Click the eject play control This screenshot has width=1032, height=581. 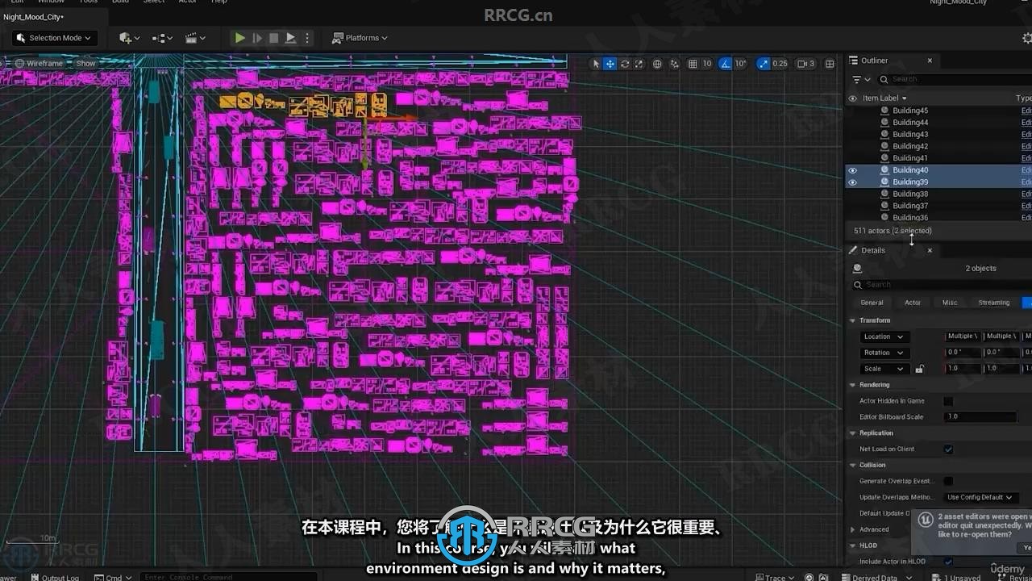[x=290, y=38]
